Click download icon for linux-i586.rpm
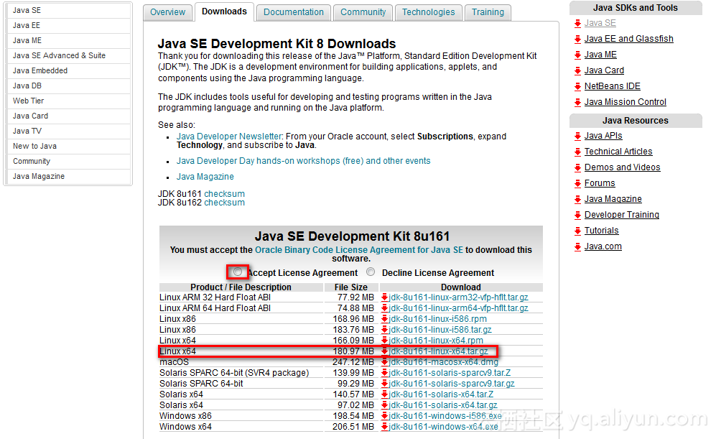Image resolution: width=716 pixels, height=439 pixels. [384, 319]
